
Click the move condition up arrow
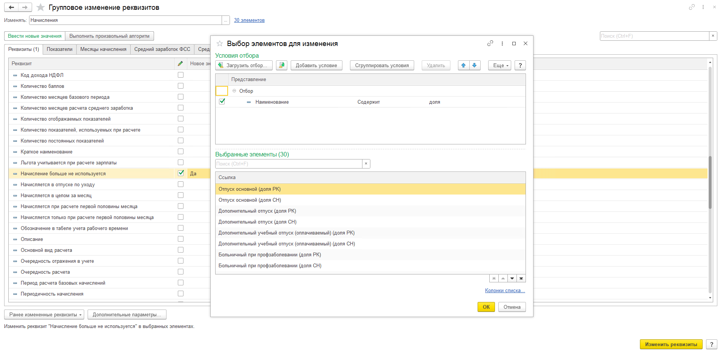tap(464, 65)
